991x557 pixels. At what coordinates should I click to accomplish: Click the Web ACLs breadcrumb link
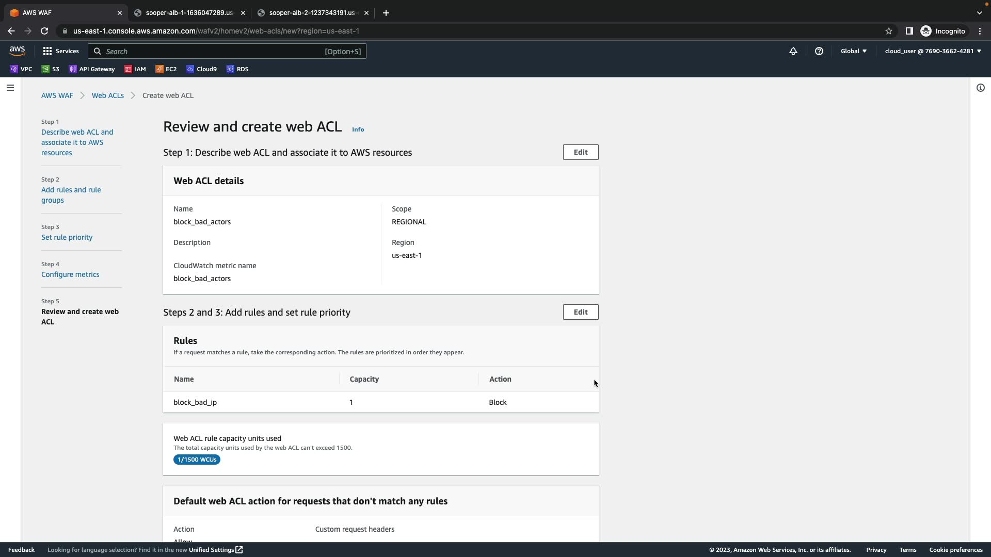[x=107, y=95]
